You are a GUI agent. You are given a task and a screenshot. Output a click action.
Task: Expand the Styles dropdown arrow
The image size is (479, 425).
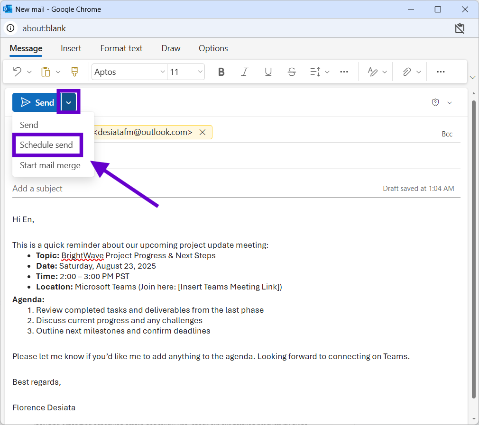385,72
